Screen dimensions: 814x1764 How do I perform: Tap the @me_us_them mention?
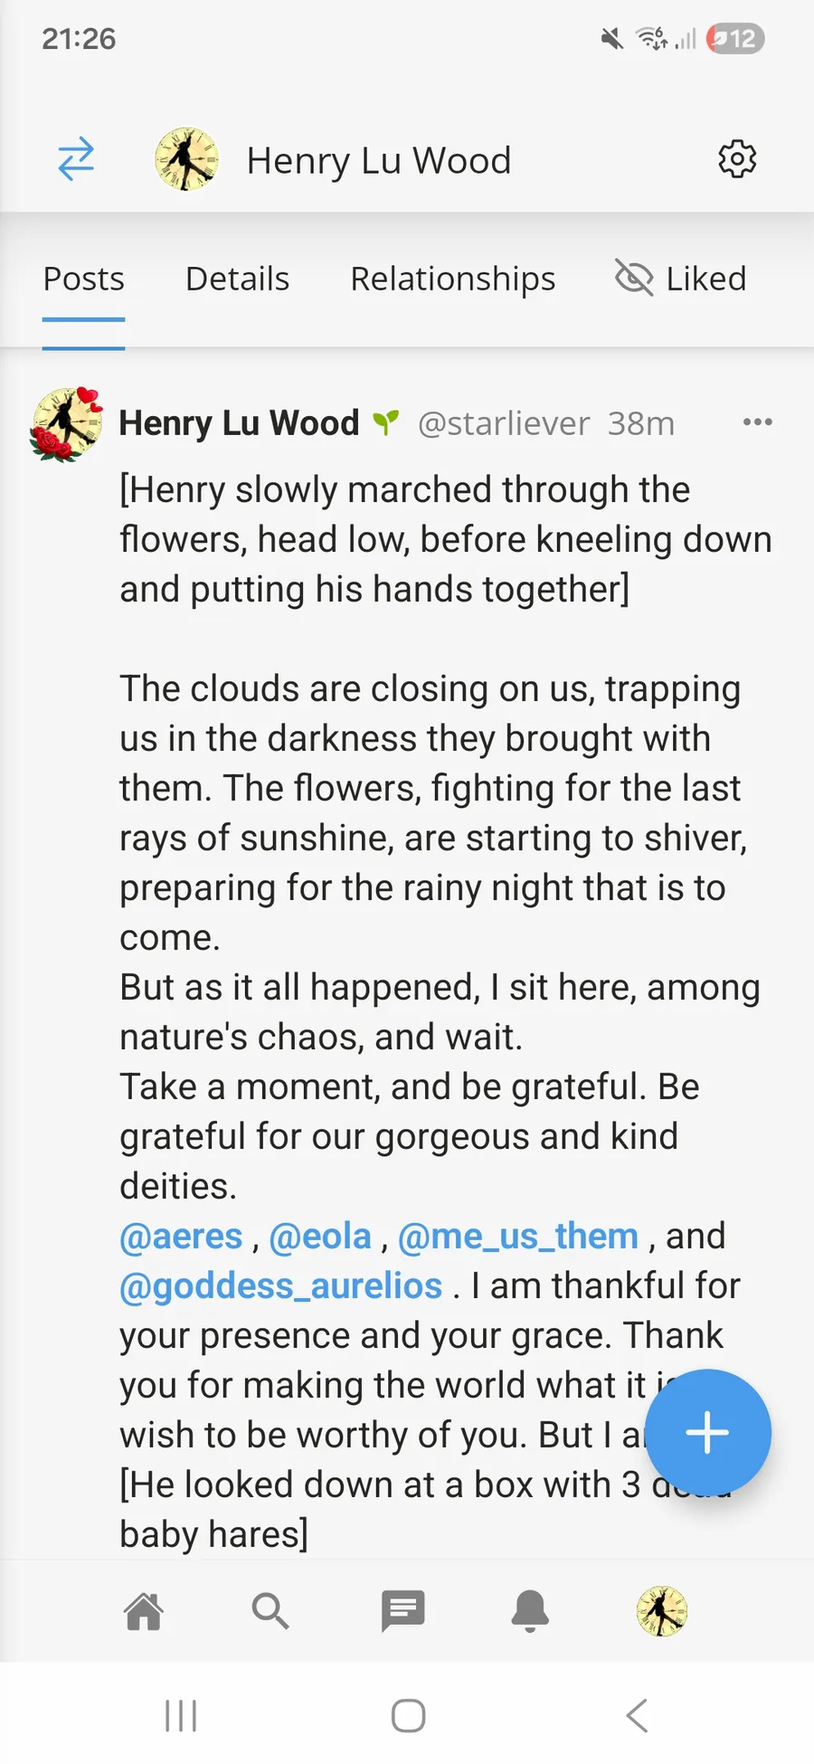[518, 1236]
